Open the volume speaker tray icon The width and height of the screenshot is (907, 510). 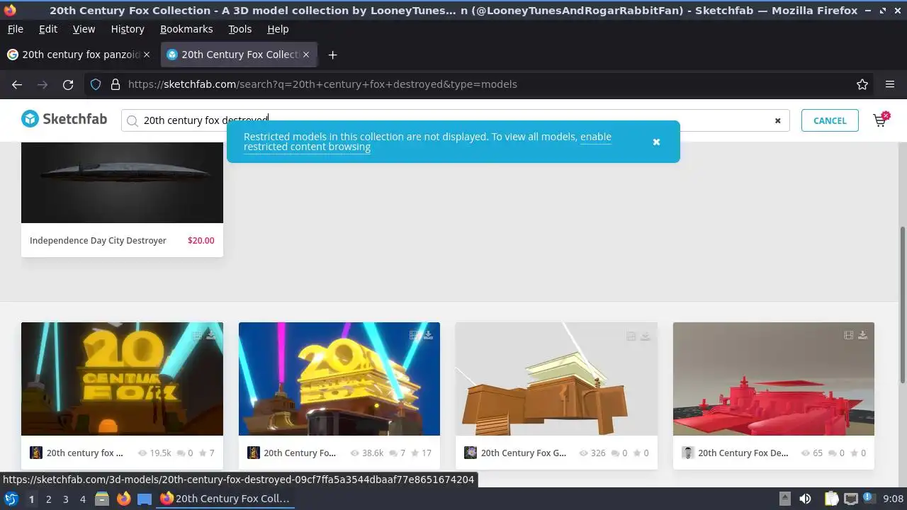coord(805,499)
